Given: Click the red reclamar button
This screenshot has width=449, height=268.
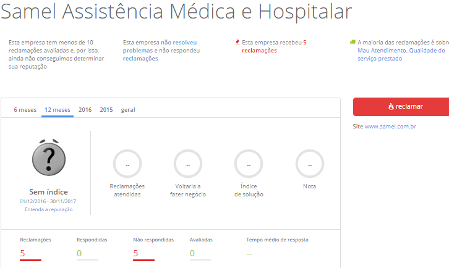Looking at the screenshot, I should pyautogui.click(x=401, y=107).
